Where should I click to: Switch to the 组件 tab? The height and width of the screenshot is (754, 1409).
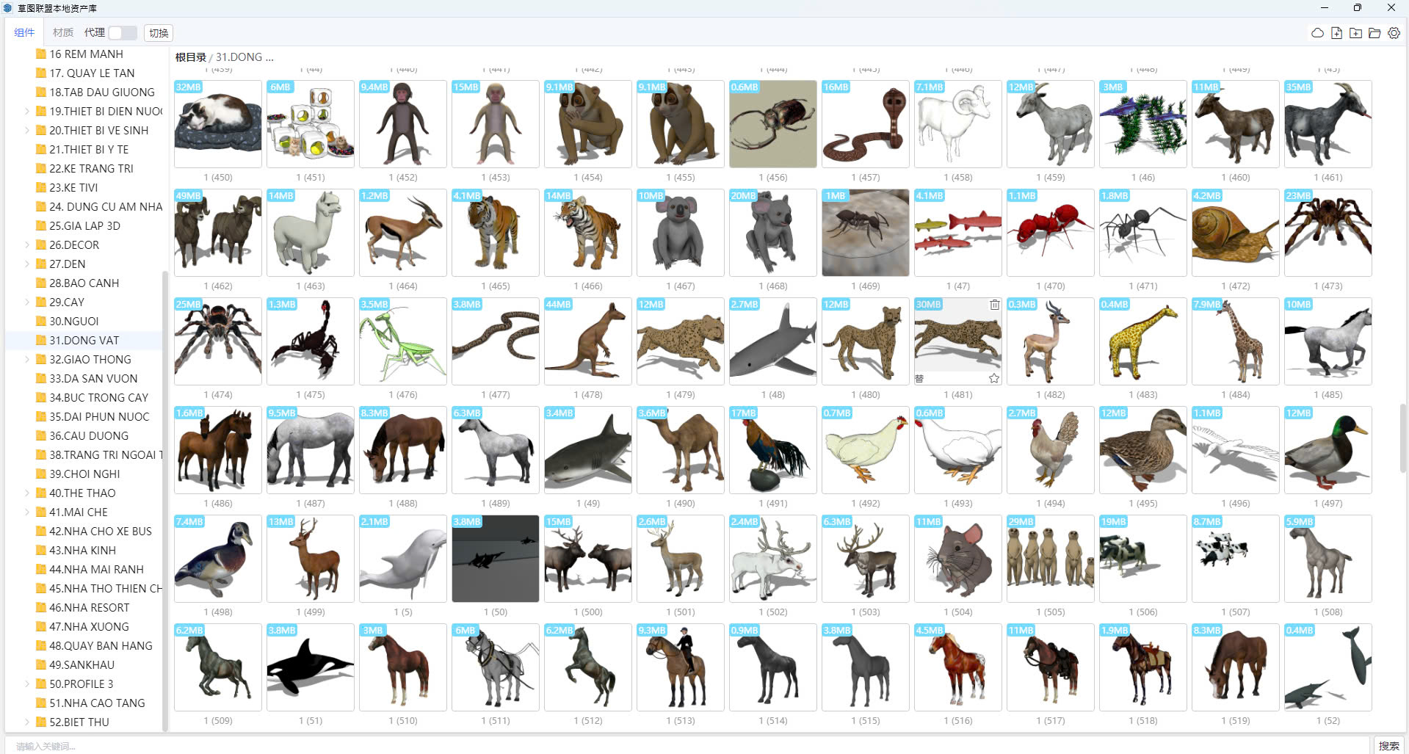coord(24,33)
